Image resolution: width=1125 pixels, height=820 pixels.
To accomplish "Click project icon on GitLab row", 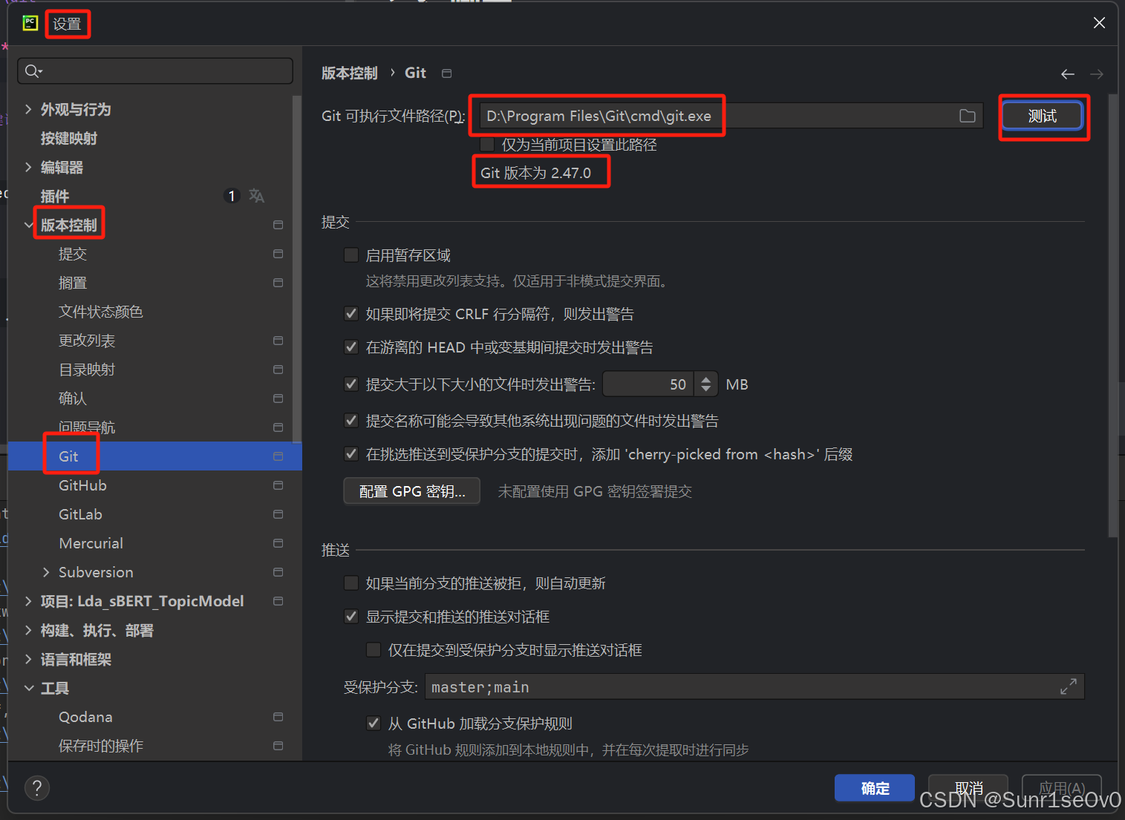I will click(x=278, y=514).
